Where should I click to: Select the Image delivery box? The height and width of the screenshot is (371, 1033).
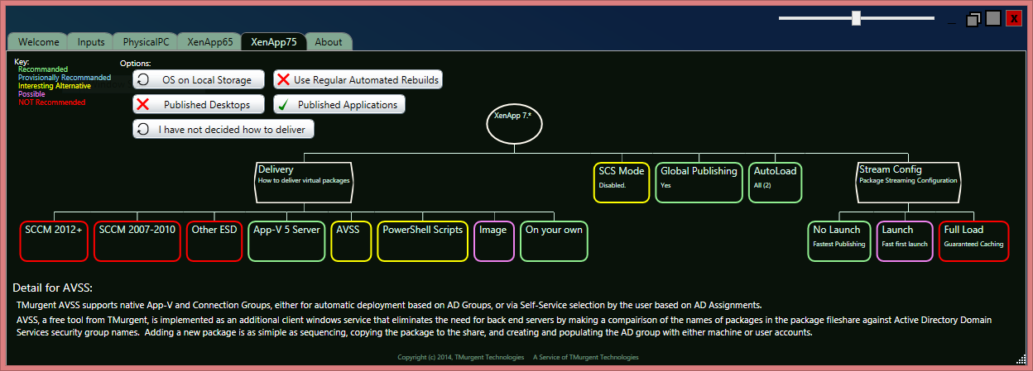[x=494, y=241]
